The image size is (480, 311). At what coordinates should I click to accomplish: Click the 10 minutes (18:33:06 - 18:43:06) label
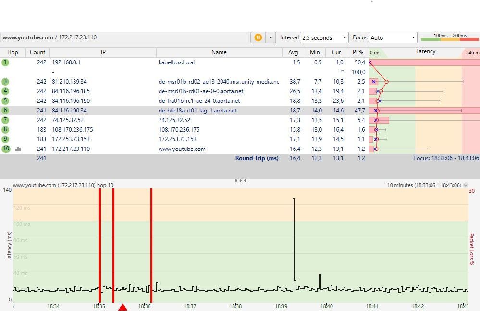(x=424, y=185)
